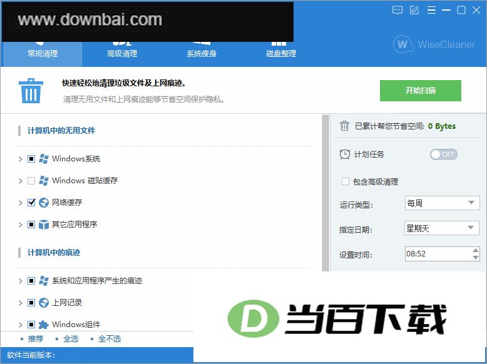Click the Windows 磁贴缓存 flag icon
Image resolution: width=487 pixels, height=364 pixels.
44,181
